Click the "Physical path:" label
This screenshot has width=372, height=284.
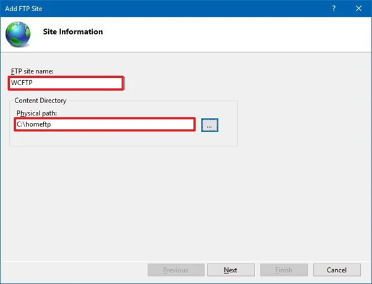coord(36,114)
